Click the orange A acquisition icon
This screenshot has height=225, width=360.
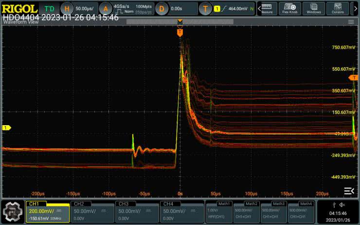(106, 8)
